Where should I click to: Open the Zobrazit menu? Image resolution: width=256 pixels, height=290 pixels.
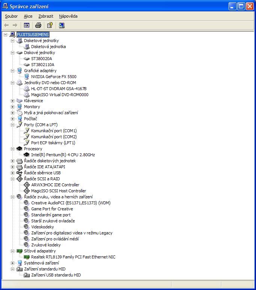pos(46,16)
